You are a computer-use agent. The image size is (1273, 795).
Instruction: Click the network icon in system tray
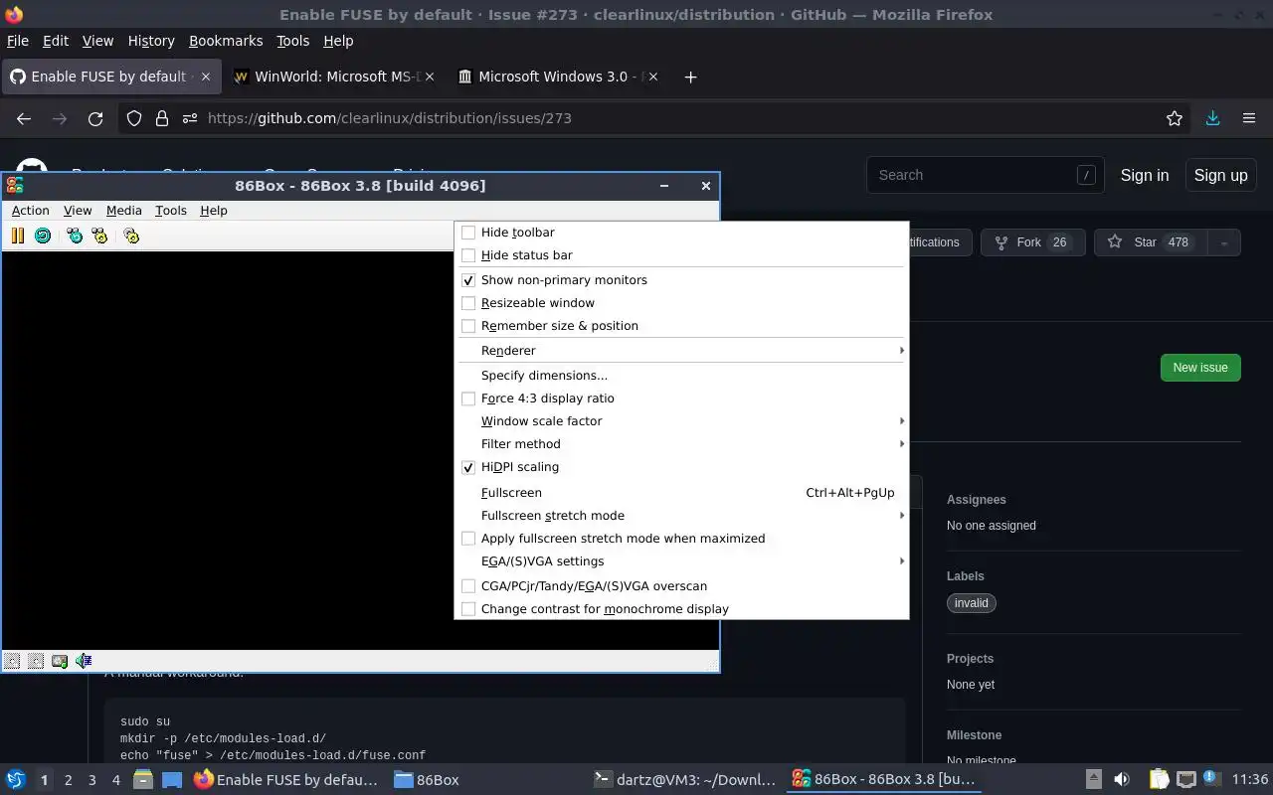pos(1185,779)
